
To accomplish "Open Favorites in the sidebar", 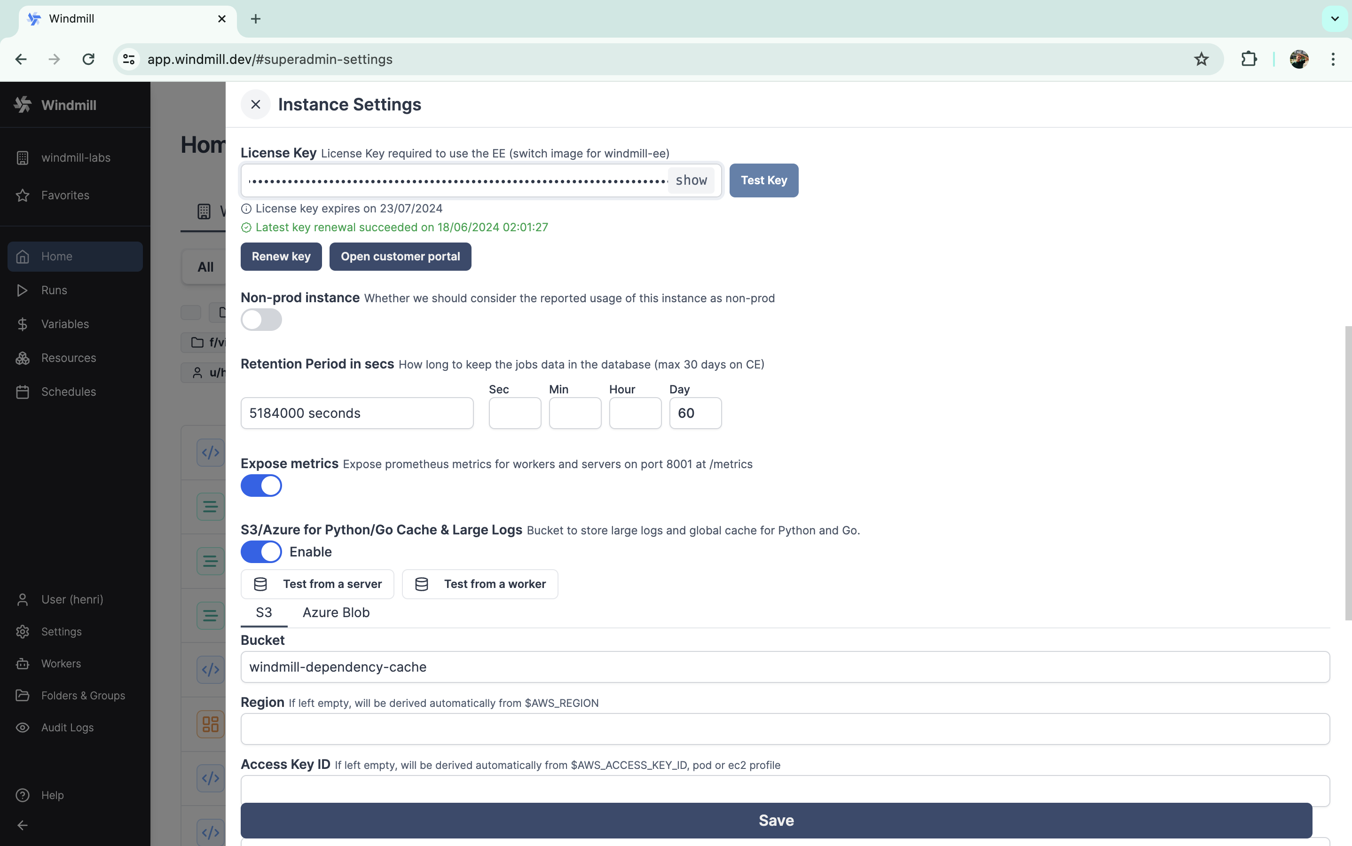I will pyautogui.click(x=65, y=195).
